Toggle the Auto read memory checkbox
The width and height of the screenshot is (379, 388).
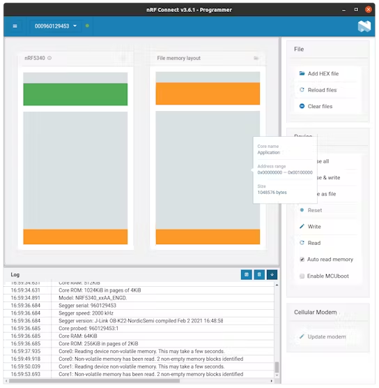tap(302, 260)
